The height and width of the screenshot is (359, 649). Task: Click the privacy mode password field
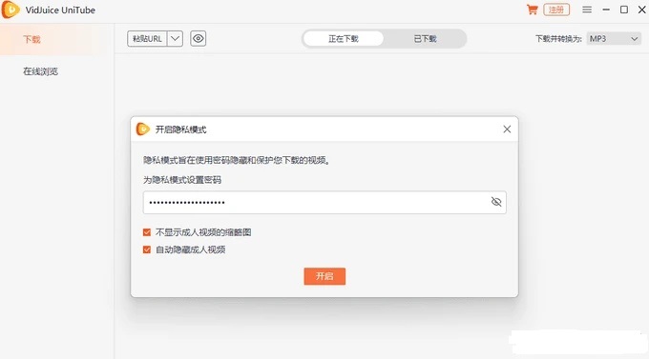[324, 203]
